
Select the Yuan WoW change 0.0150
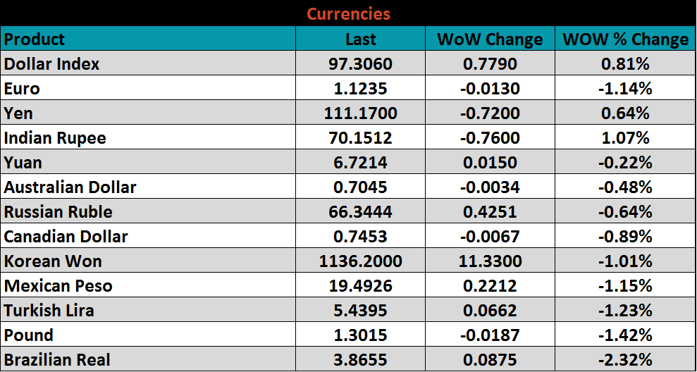click(490, 163)
